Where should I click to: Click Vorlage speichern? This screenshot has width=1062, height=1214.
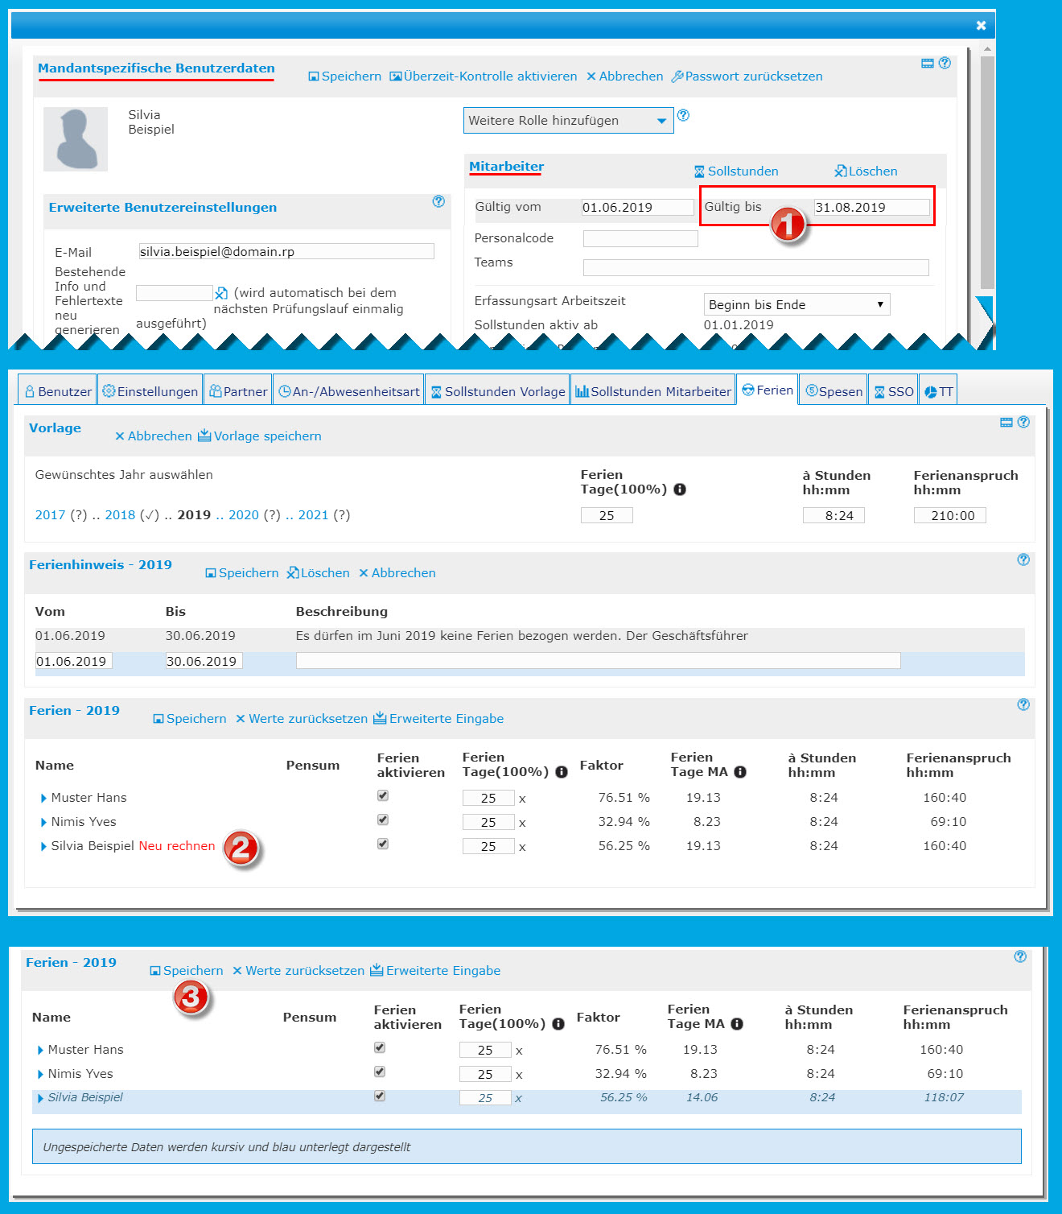click(260, 436)
